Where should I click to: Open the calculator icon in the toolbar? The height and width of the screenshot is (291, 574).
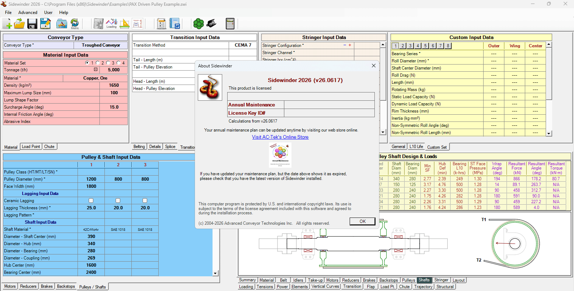(x=230, y=24)
